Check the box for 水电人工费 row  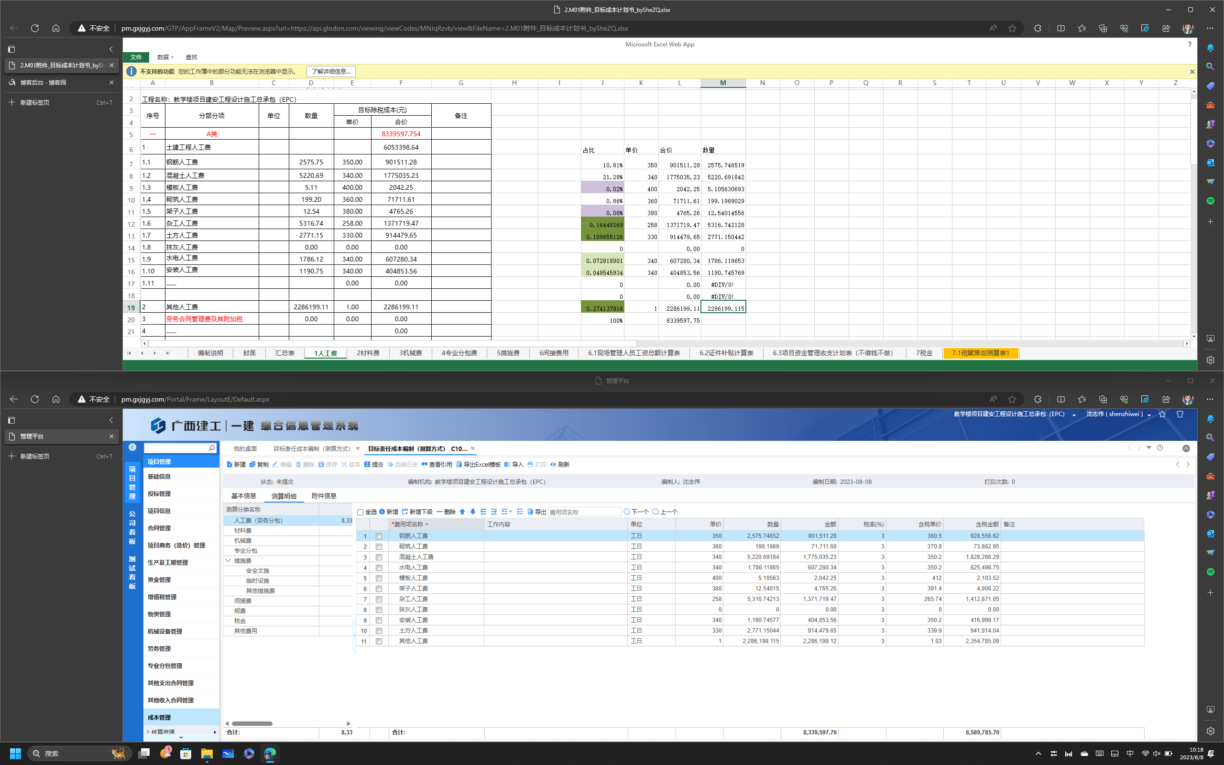[379, 568]
